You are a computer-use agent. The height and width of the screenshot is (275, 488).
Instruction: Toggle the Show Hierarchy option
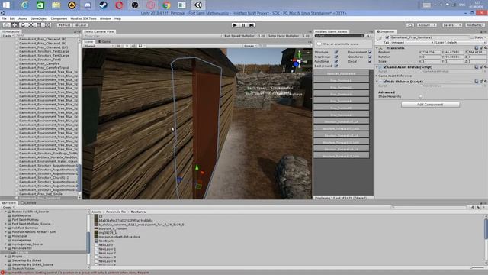coord(420,97)
